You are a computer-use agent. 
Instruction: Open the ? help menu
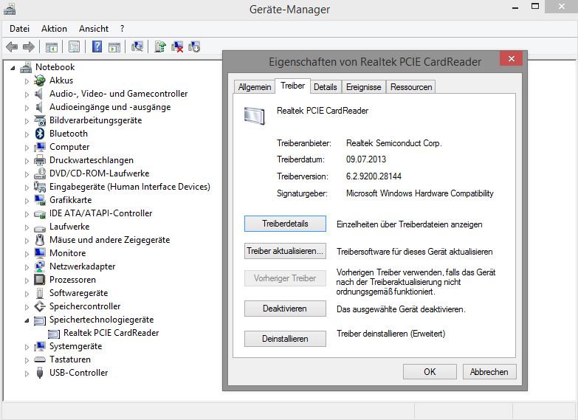pyautogui.click(x=122, y=29)
